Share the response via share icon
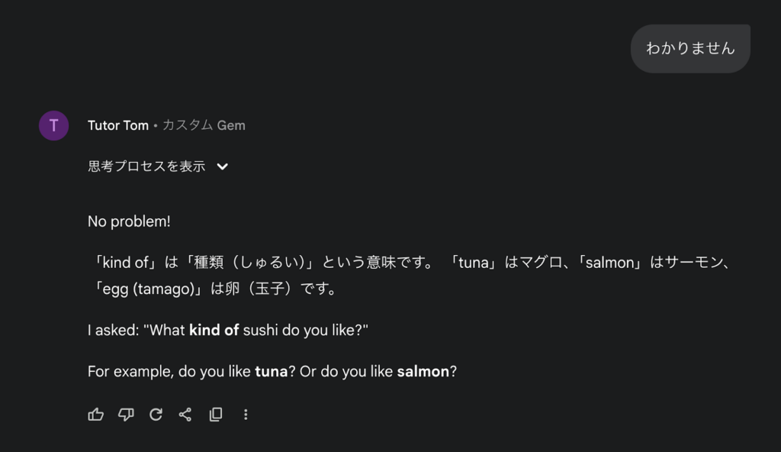 (x=185, y=415)
